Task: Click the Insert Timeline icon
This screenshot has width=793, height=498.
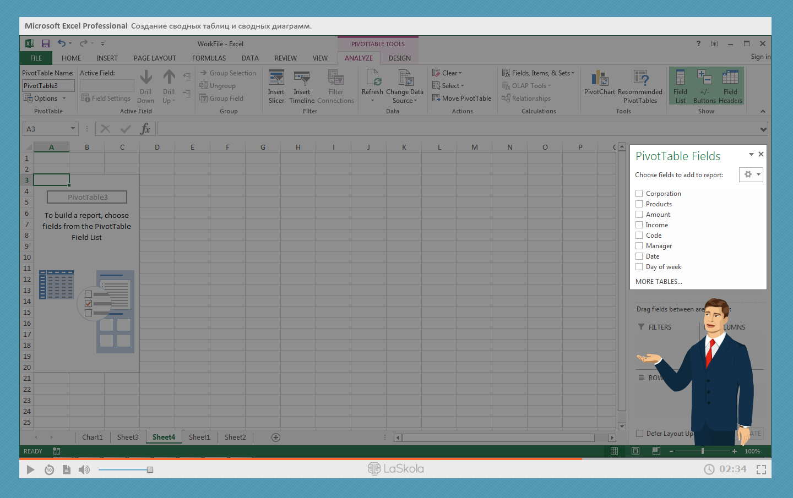Action: [x=302, y=78]
